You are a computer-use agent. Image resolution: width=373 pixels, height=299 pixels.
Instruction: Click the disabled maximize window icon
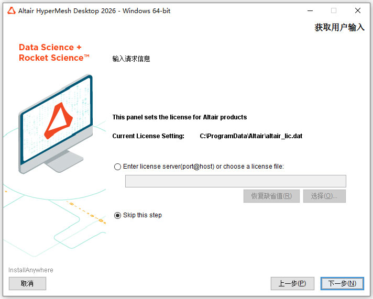click(x=334, y=10)
